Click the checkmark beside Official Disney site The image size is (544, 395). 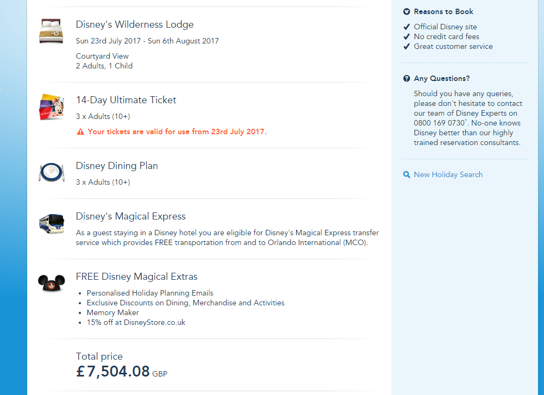(x=407, y=27)
